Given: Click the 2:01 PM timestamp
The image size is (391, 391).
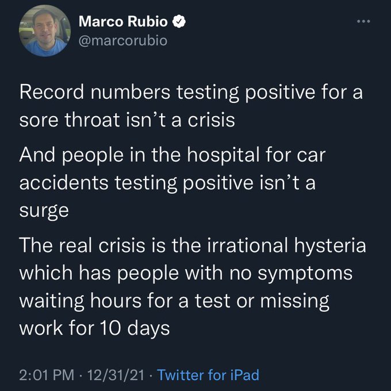Looking at the screenshot, I should pyautogui.click(x=45, y=375).
